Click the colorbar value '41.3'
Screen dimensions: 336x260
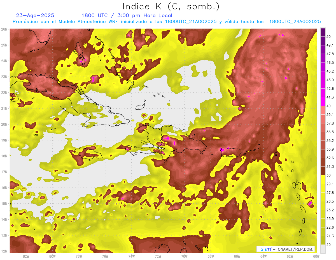point(330,97)
